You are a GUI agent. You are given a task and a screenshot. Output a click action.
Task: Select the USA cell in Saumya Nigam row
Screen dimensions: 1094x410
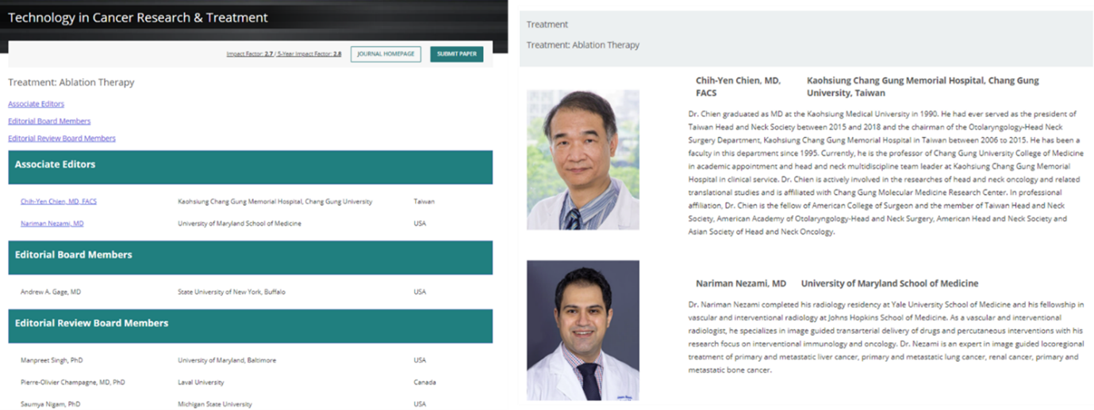tap(420, 404)
